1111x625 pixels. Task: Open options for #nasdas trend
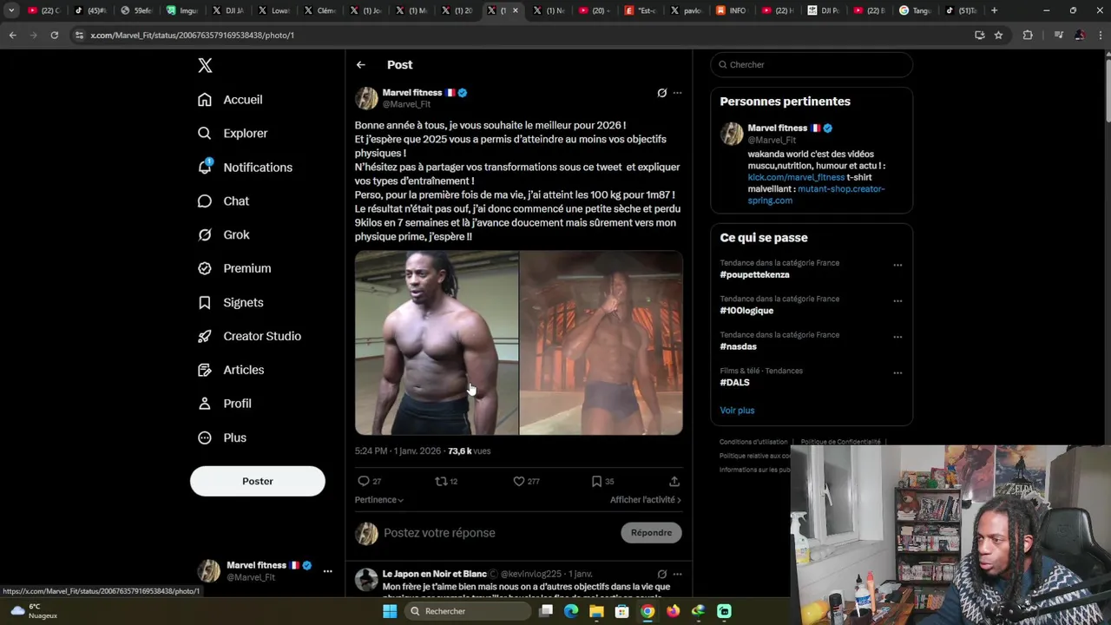(897, 338)
